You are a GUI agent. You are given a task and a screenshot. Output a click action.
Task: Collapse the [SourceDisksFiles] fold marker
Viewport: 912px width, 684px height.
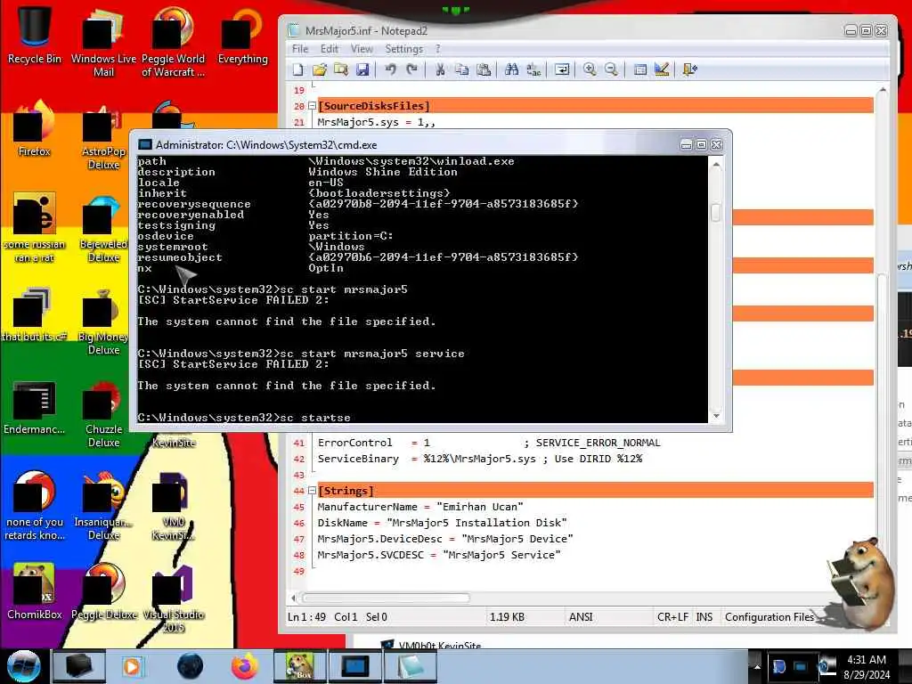pos(312,106)
